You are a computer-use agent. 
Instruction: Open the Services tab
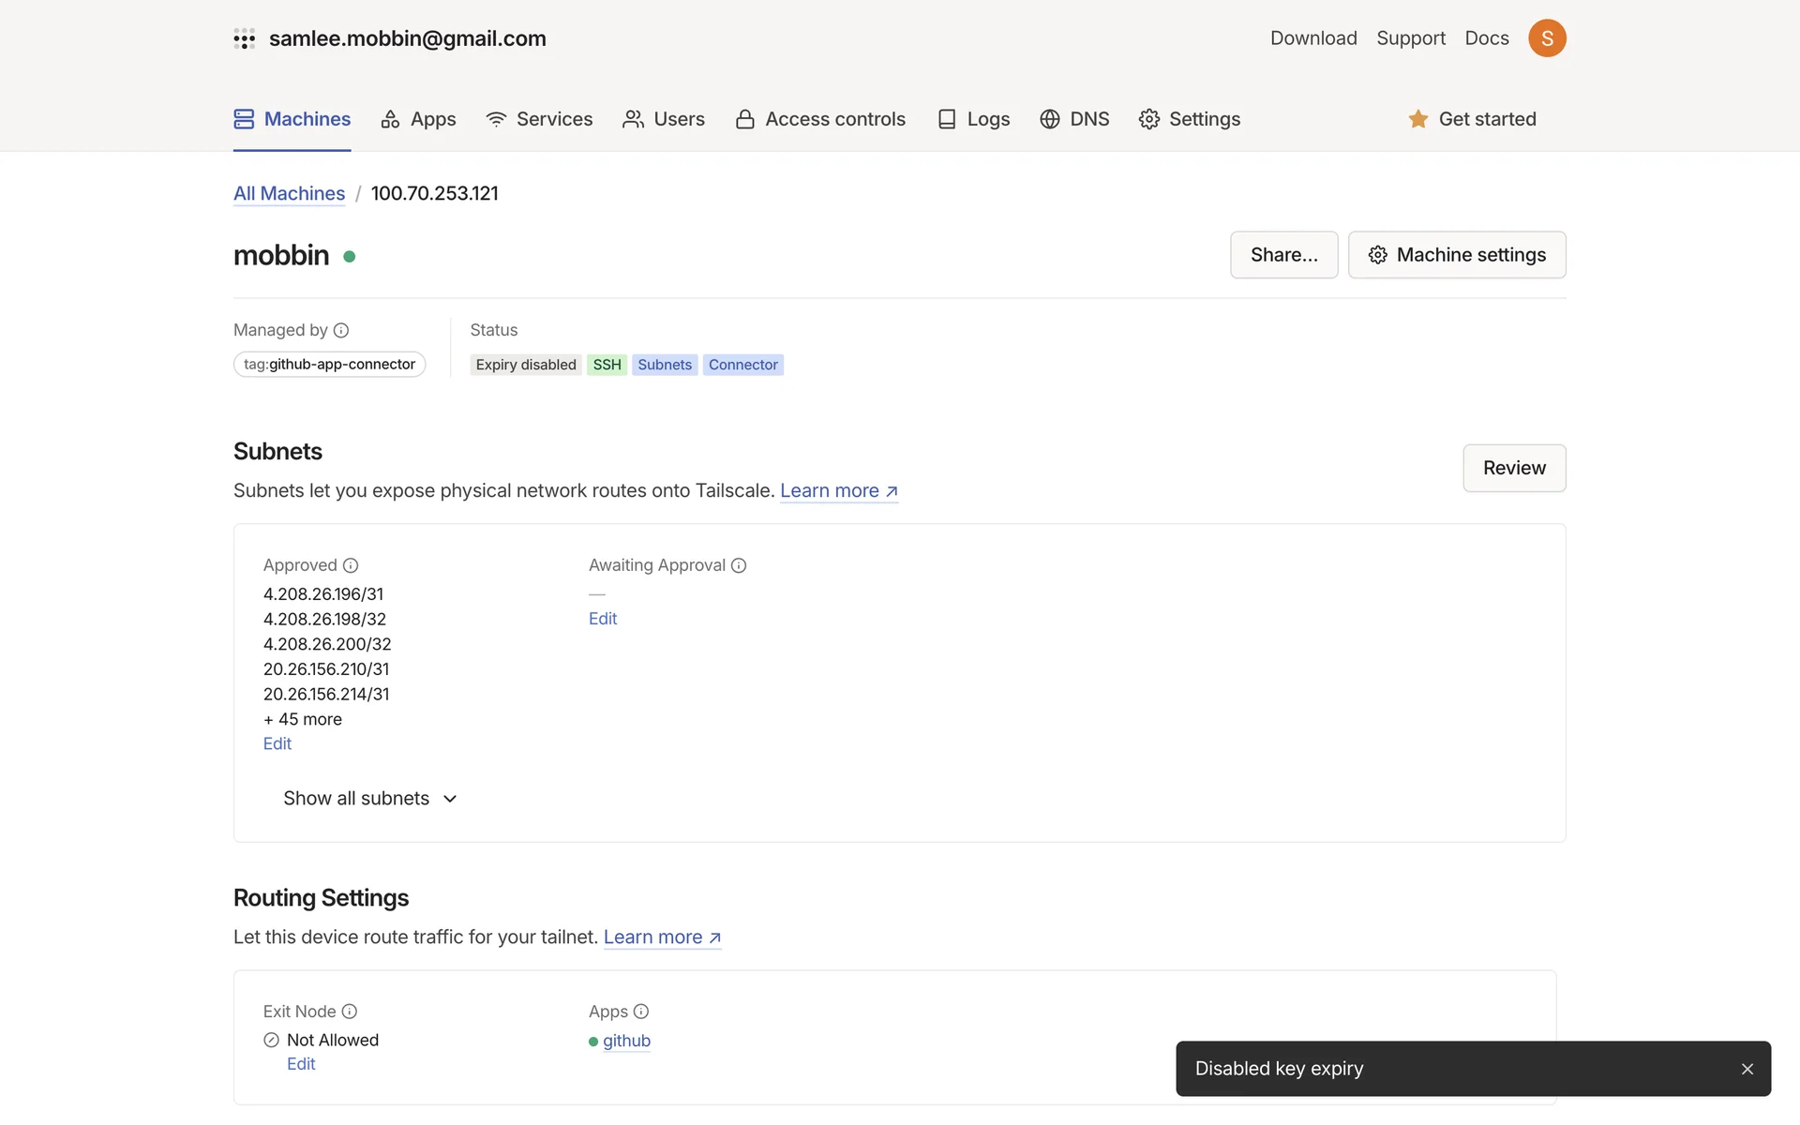(x=539, y=119)
